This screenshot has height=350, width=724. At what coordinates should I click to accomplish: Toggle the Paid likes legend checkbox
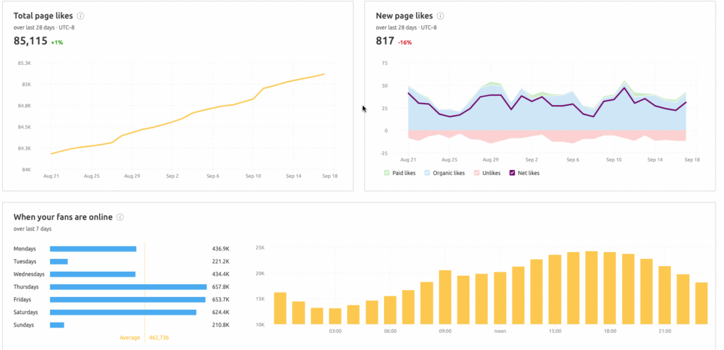click(x=387, y=173)
